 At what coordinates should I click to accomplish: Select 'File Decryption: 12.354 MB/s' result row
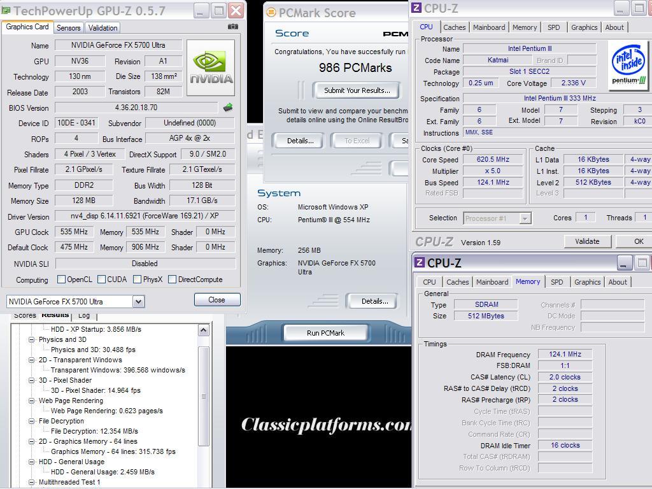94,431
